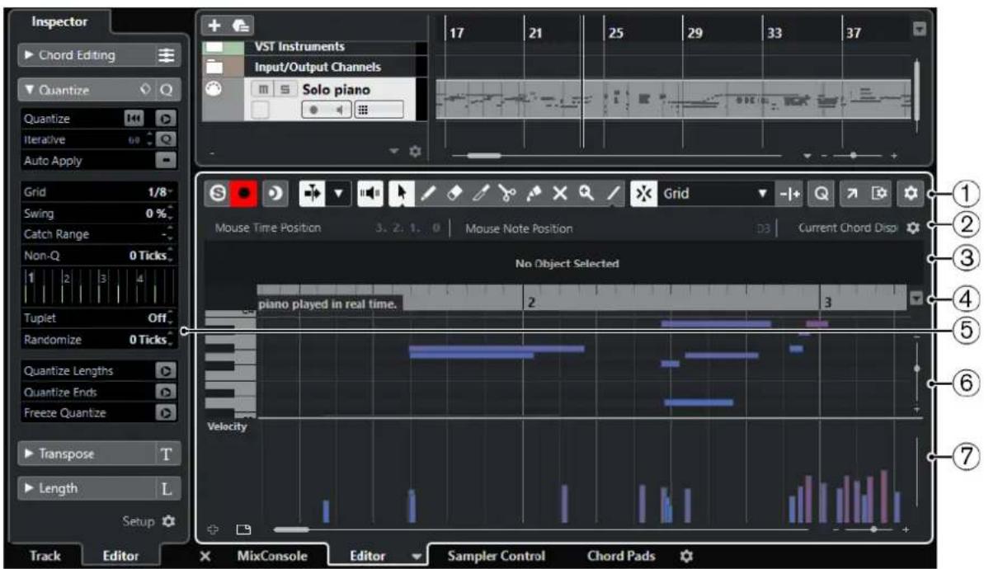Adjust editor horizontal zoom slider
984x569 pixels.
(873, 529)
